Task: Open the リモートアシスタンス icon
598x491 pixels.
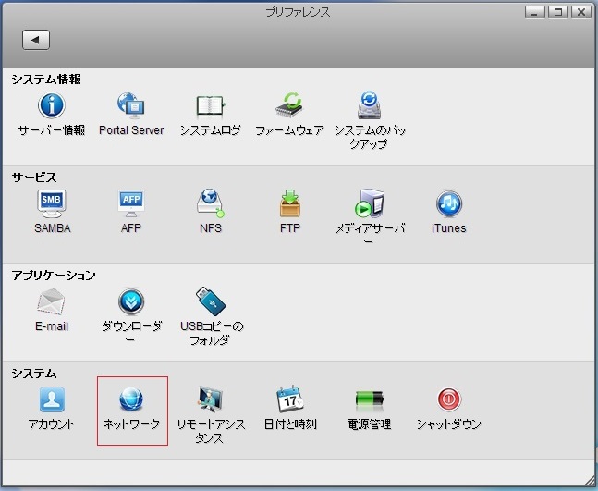Action: pos(210,399)
